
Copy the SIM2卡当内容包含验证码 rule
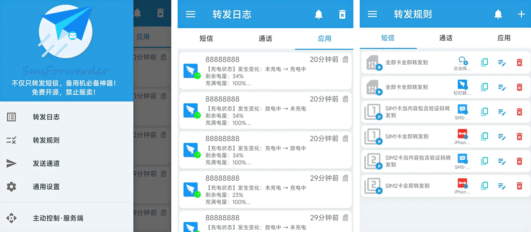(484, 161)
